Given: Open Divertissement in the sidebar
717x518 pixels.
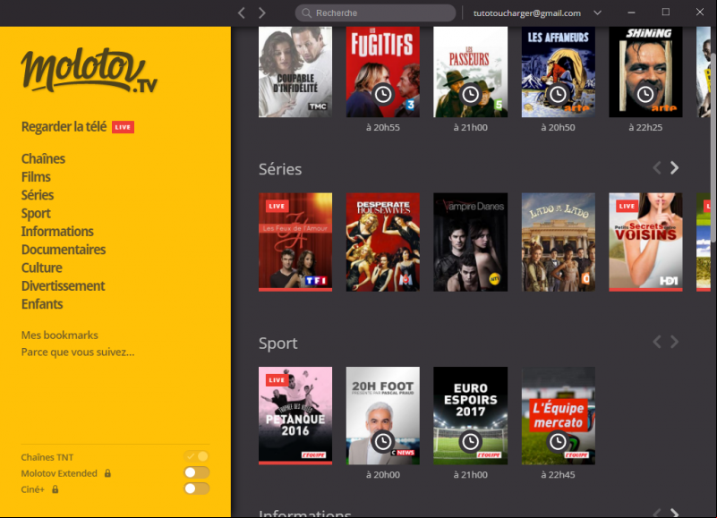Looking at the screenshot, I should 63,286.
